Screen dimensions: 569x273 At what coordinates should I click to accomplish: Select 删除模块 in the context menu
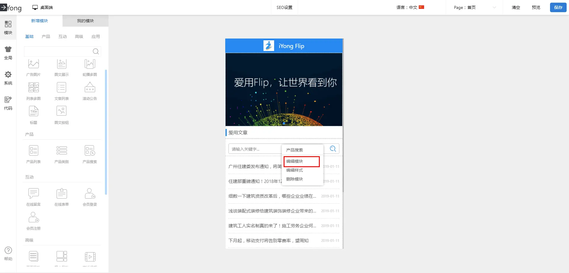pos(295,179)
